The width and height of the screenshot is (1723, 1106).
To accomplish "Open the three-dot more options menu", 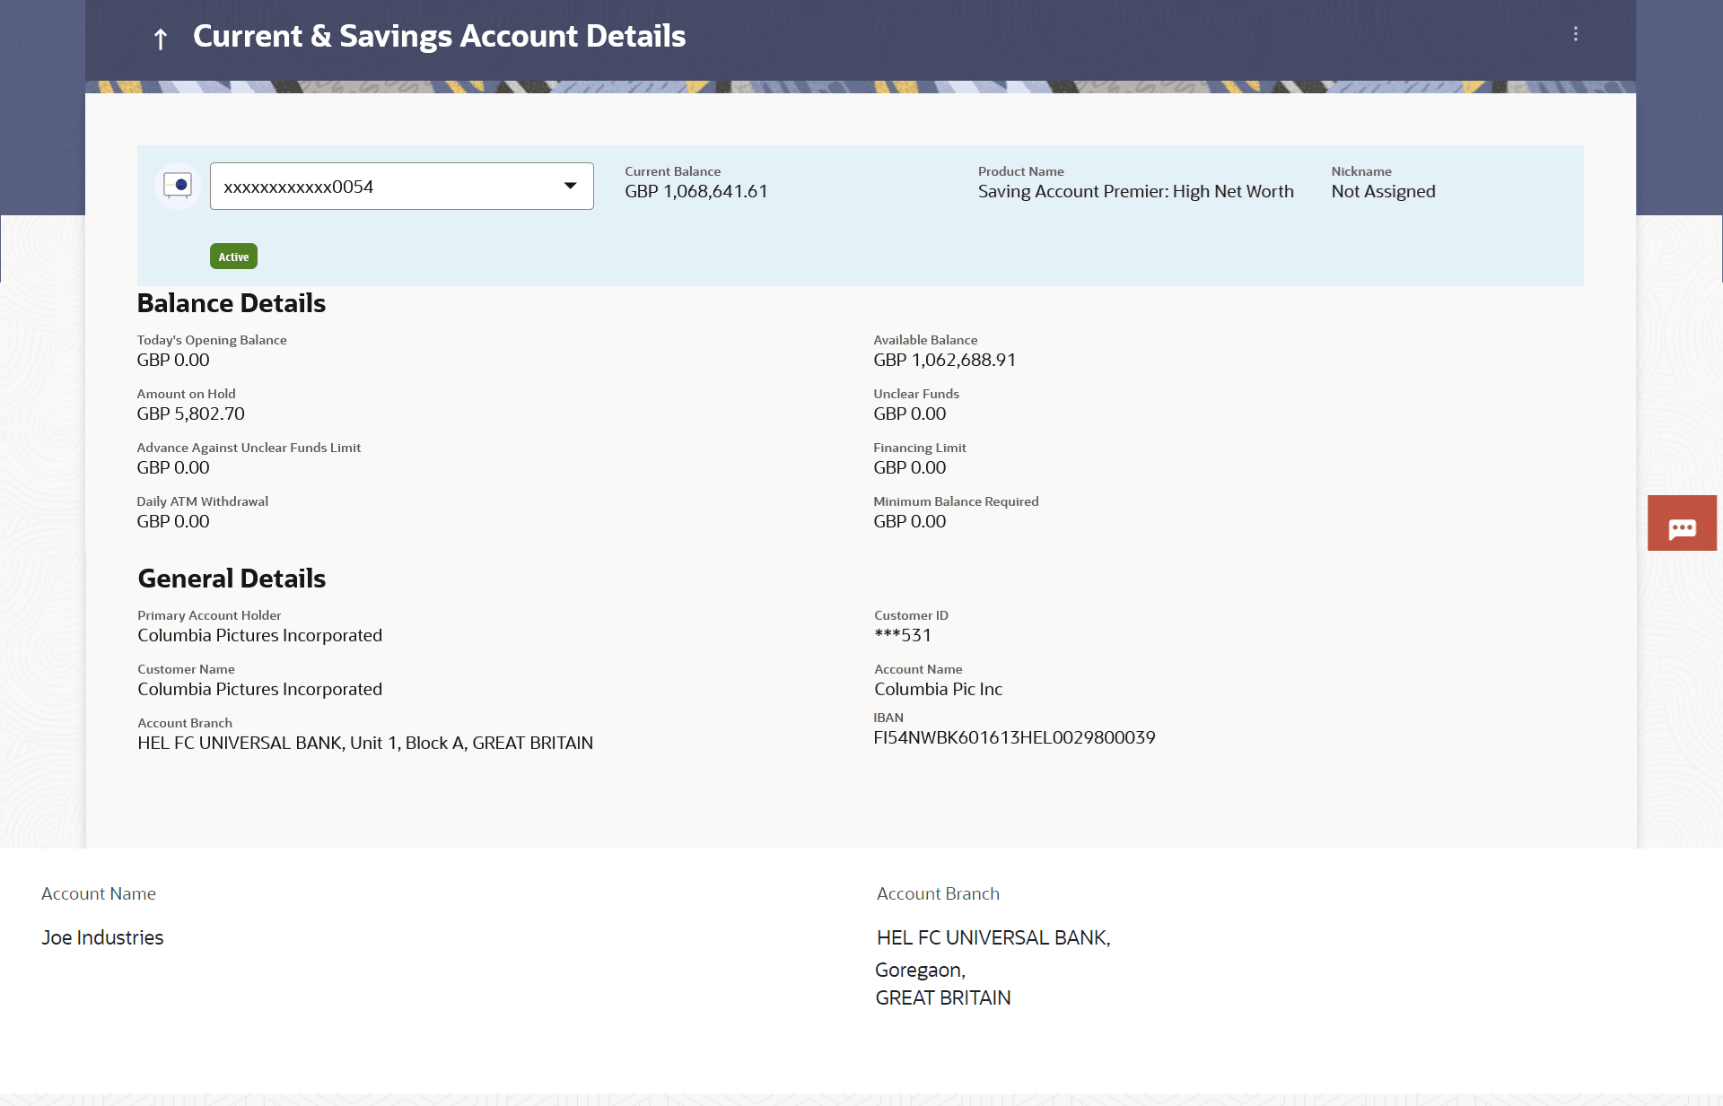I will (x=1575, y=34).
